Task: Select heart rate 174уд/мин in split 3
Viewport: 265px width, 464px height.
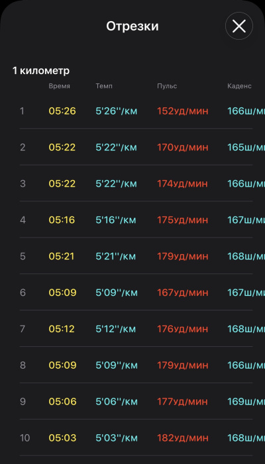Action: point(182,184)
